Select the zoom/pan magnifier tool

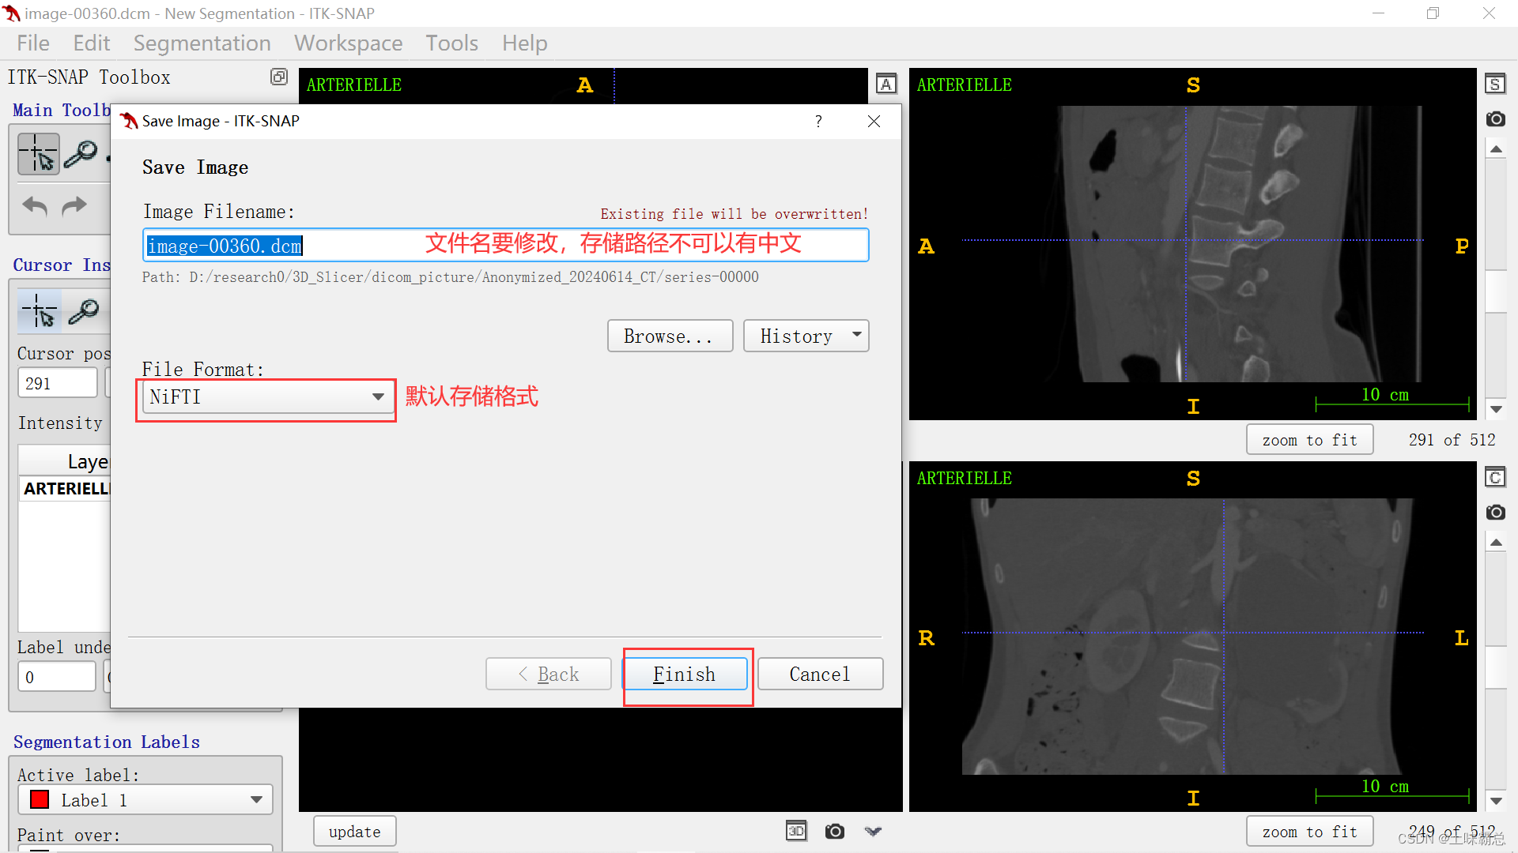click(x=81, y=153)
